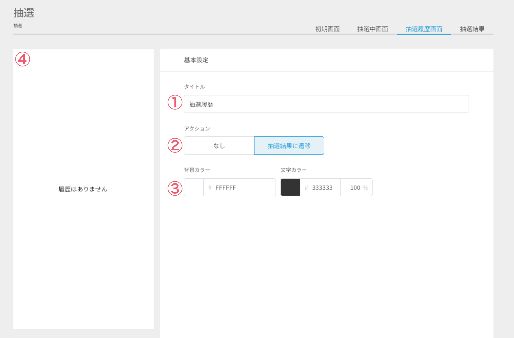The height and width of the screenshot is (338, 514).
Task: Set action to なし
Action: tap(219, 146)
